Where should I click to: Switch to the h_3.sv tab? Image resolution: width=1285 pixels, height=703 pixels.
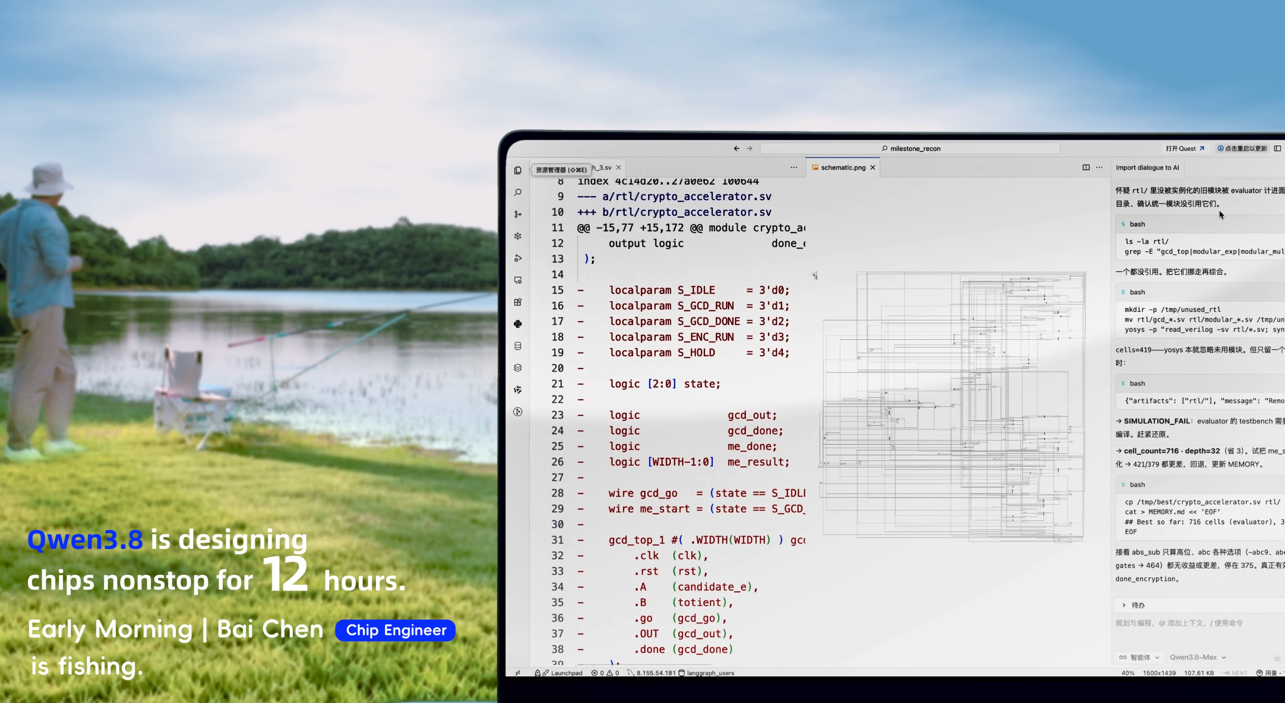601,167
